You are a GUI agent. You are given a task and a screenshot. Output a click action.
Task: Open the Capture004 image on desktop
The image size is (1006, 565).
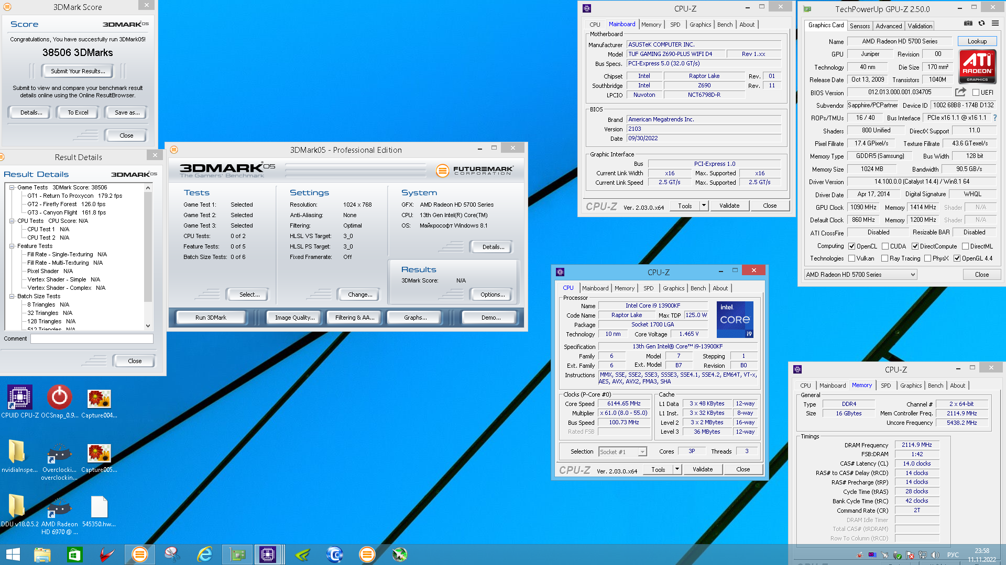point(99,402)
